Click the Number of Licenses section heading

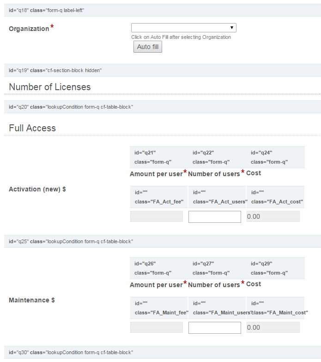point(50,87)
